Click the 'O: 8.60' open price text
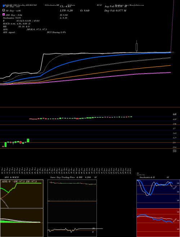The image size is (180, 237). tap(84, 10)
